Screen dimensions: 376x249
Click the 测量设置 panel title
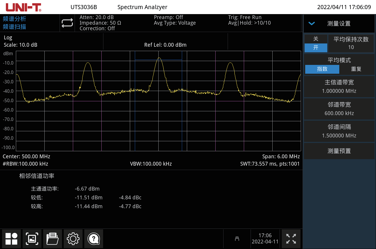pyautogui.click(x=339, y=24)
